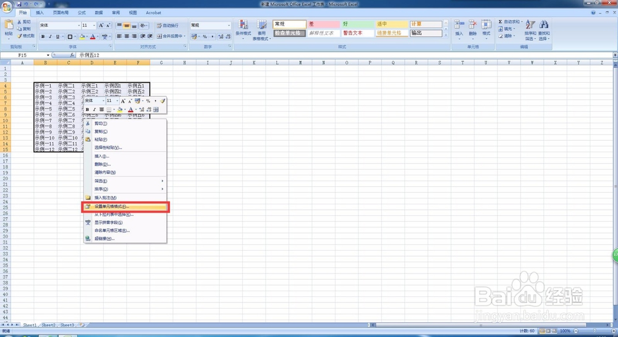Apply the fill color bucket in the ribbon
This screenshot has height=337, width=618.
(82, 36)
